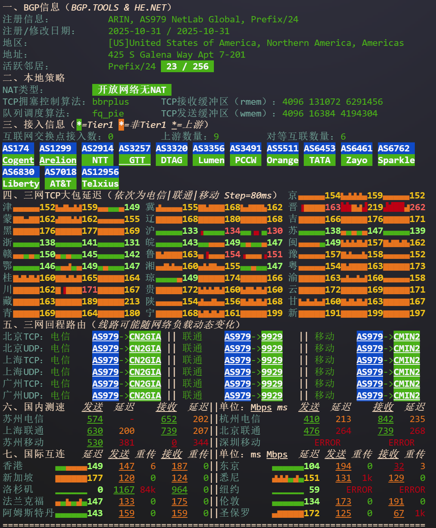436x528 pixels.
Task: Select the TATA label
Action: pyautogui.click(x=319, y=160)
